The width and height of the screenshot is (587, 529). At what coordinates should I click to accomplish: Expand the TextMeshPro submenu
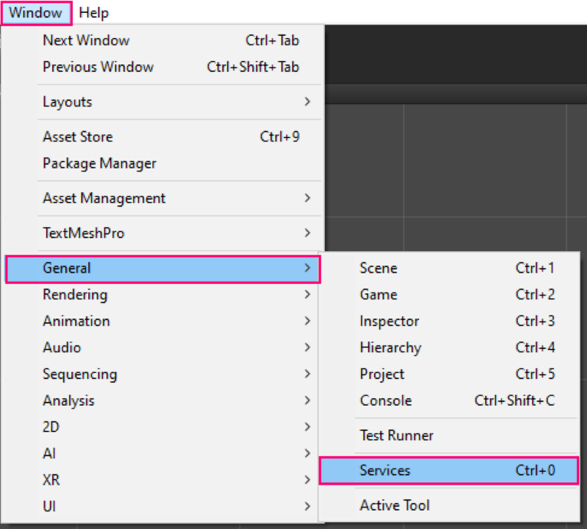163,233
